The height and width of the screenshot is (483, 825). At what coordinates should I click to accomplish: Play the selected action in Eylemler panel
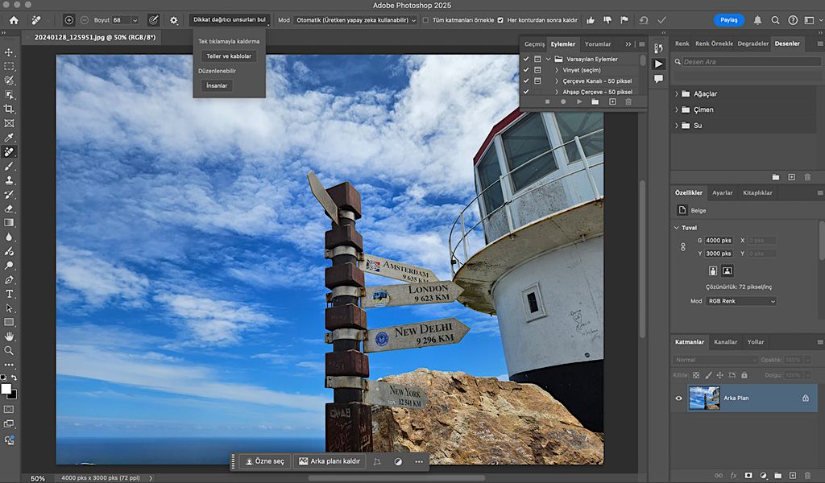[580, 101]
